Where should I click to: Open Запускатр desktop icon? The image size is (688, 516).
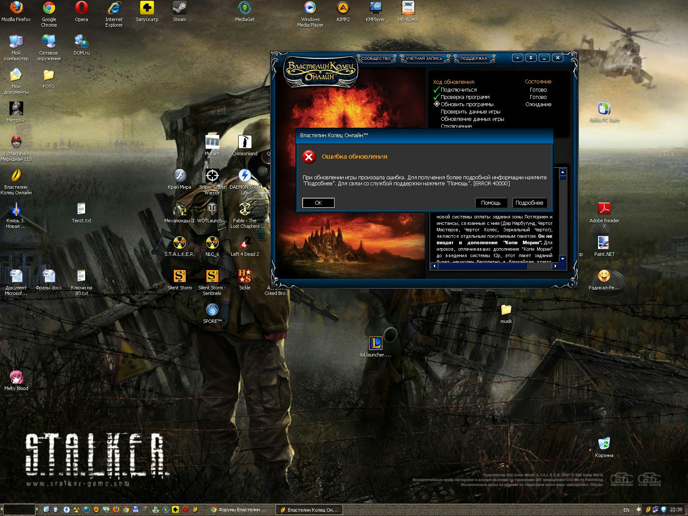click(x=147, y=11)
